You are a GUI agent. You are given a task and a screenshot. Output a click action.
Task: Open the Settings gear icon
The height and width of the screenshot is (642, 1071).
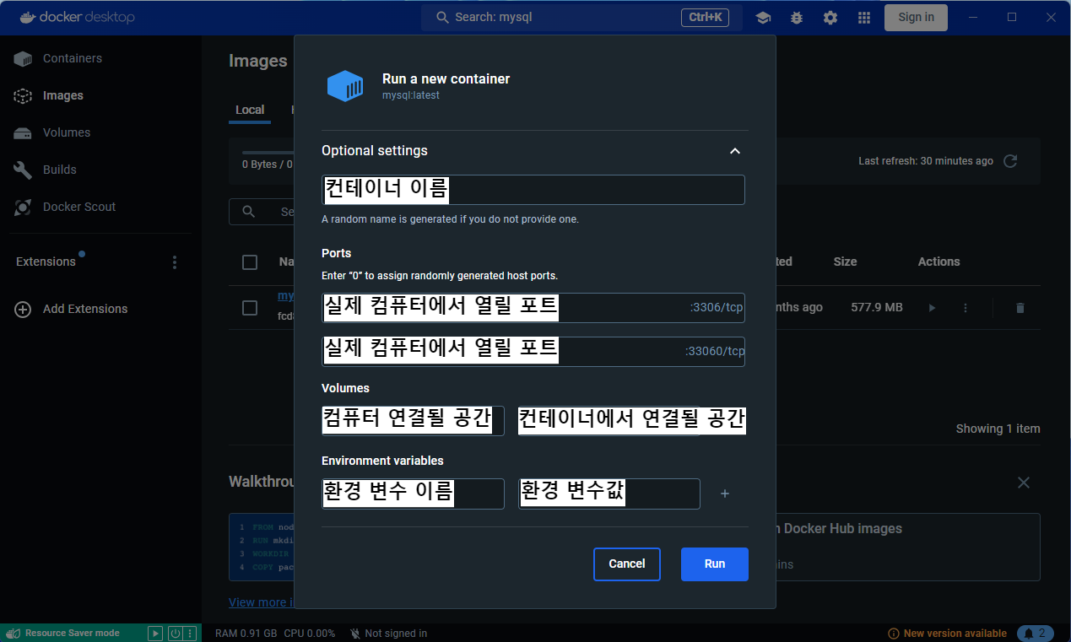pos(830,18)
